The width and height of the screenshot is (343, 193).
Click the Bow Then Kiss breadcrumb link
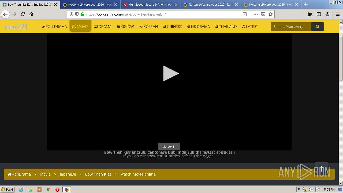[98, 174]
